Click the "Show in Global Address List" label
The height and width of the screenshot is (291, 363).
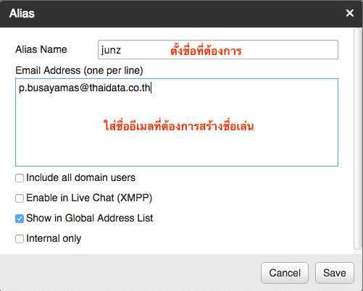point(90,218)
